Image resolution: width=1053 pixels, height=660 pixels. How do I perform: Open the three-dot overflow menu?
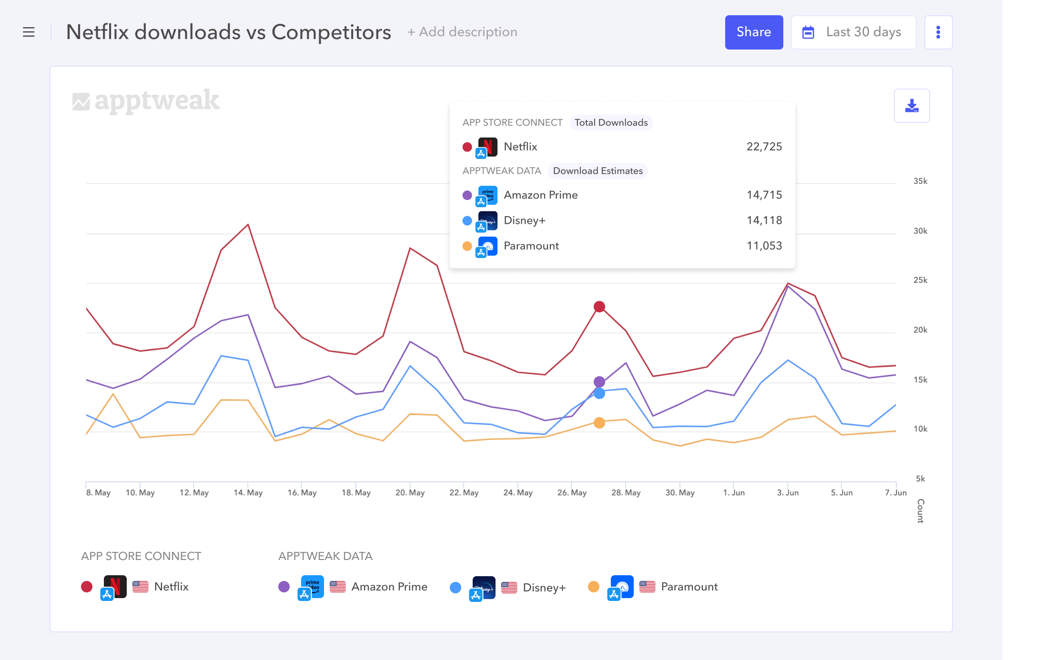click(938, 32)
